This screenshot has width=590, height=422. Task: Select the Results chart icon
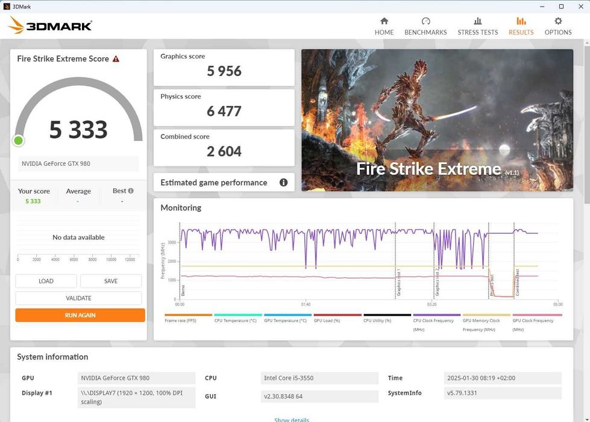click(x=521, y=21)
